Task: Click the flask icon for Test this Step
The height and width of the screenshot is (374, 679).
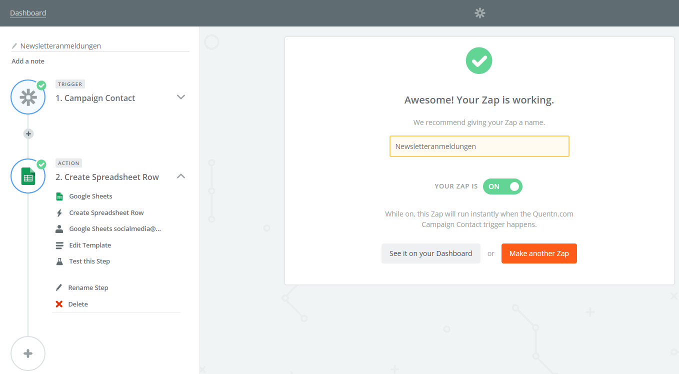Action: 59,261
